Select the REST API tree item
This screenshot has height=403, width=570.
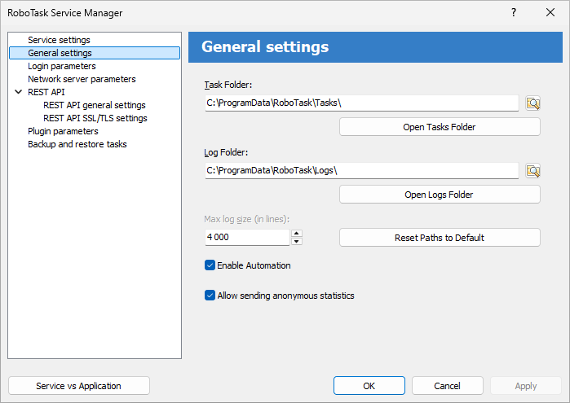pos(46,92)
